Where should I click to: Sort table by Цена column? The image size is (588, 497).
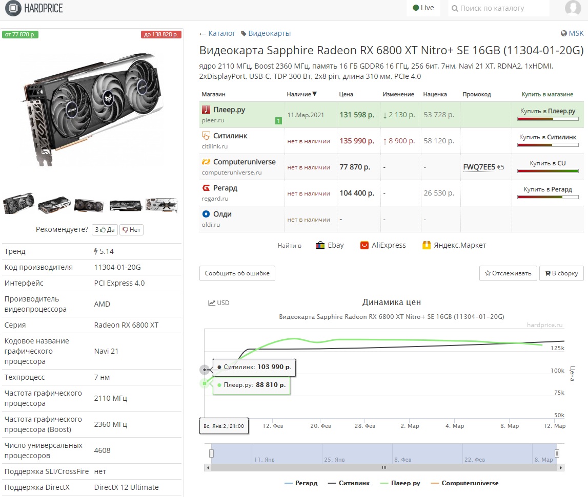click(346, 94)
